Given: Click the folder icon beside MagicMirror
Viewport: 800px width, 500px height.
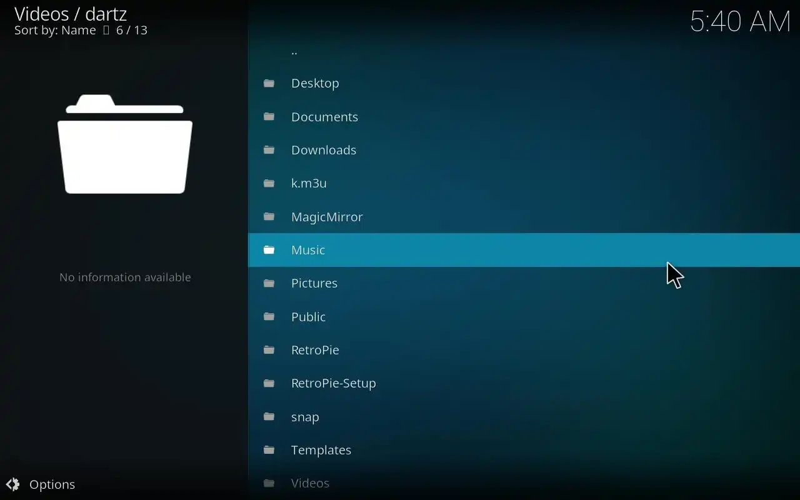Looking at the screenshot, I should 269,217.
